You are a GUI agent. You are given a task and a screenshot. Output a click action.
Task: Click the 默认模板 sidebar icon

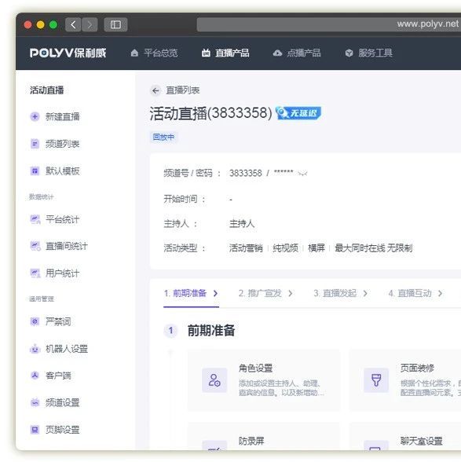click(35, 171)
